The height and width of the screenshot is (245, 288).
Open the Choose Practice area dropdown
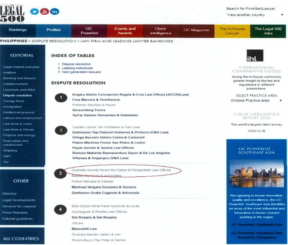[256, 100]
